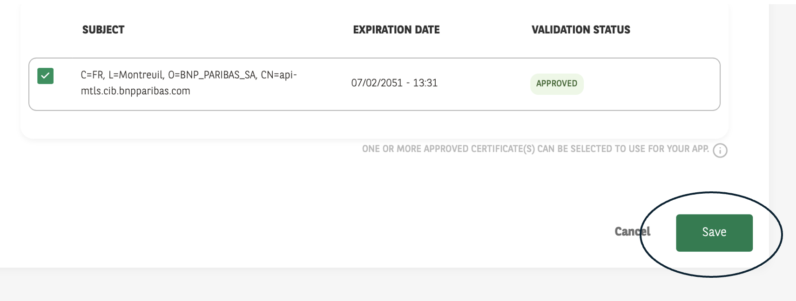
Task: Click the info icon beside certificate note
Action: 720,150
